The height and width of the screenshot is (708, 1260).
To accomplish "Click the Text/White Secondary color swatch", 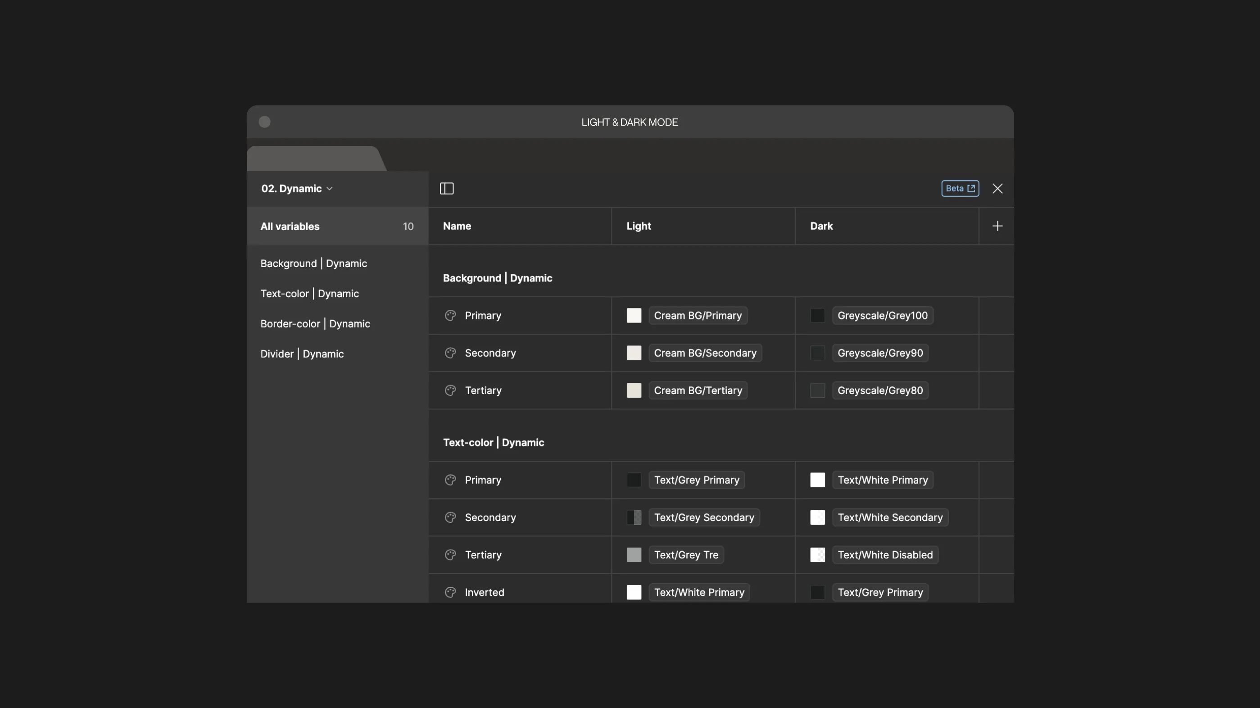I will click(817, 517).
